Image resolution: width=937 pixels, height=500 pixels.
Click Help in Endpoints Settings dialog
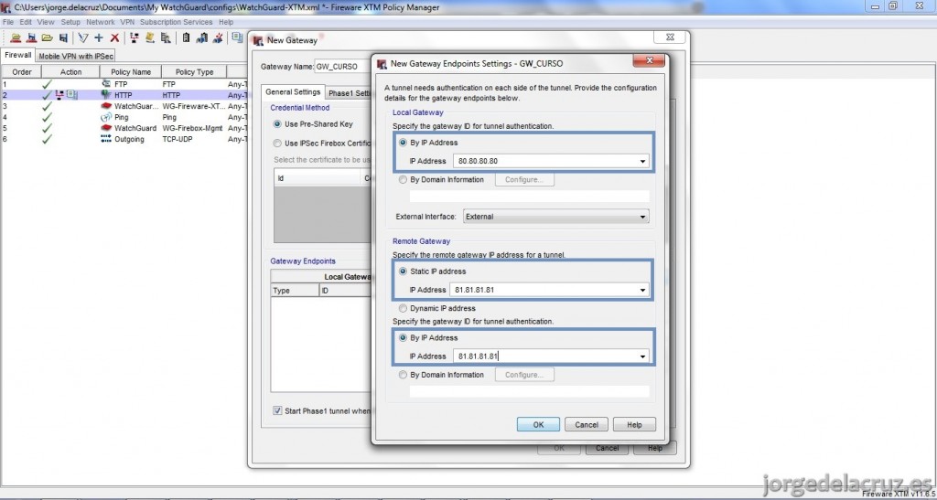635,425
